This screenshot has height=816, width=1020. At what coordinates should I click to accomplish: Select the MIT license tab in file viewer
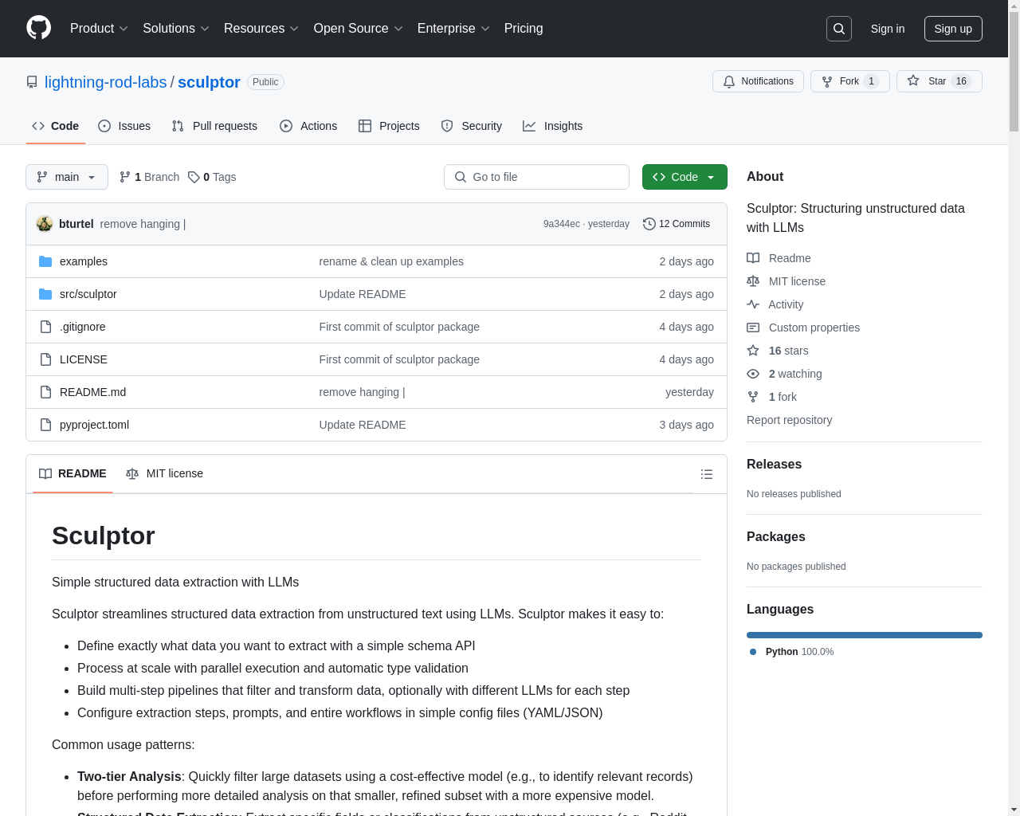164,473
